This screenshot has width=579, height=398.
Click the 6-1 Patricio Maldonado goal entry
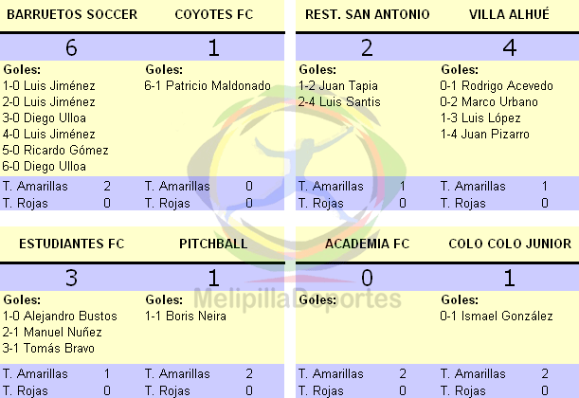[208, 85]
